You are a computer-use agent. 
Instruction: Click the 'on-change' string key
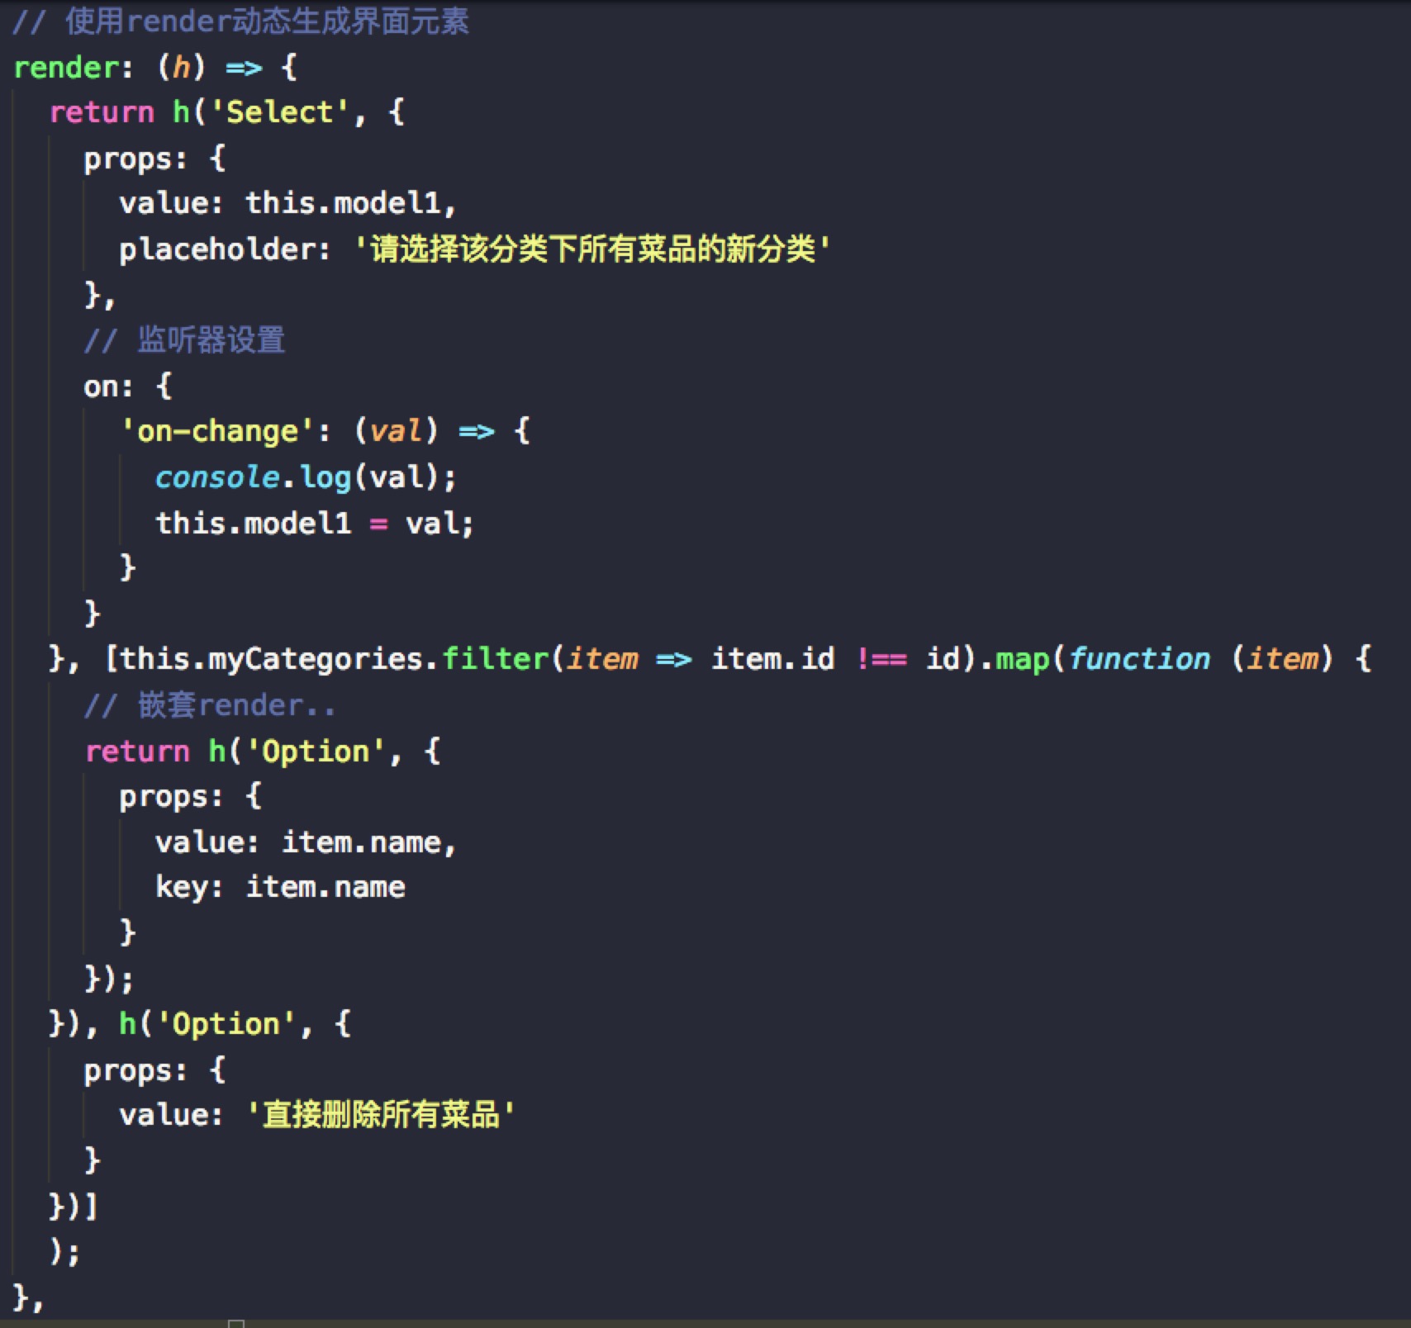[217, 431]
